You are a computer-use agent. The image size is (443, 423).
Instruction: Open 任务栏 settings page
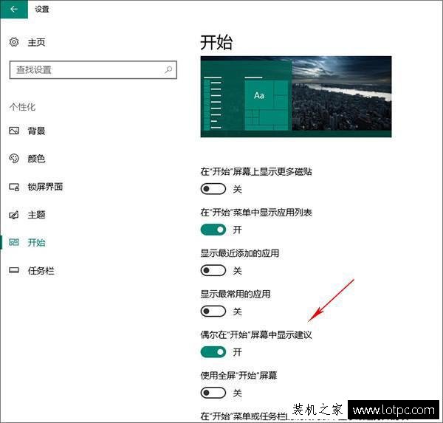[41, 271]
